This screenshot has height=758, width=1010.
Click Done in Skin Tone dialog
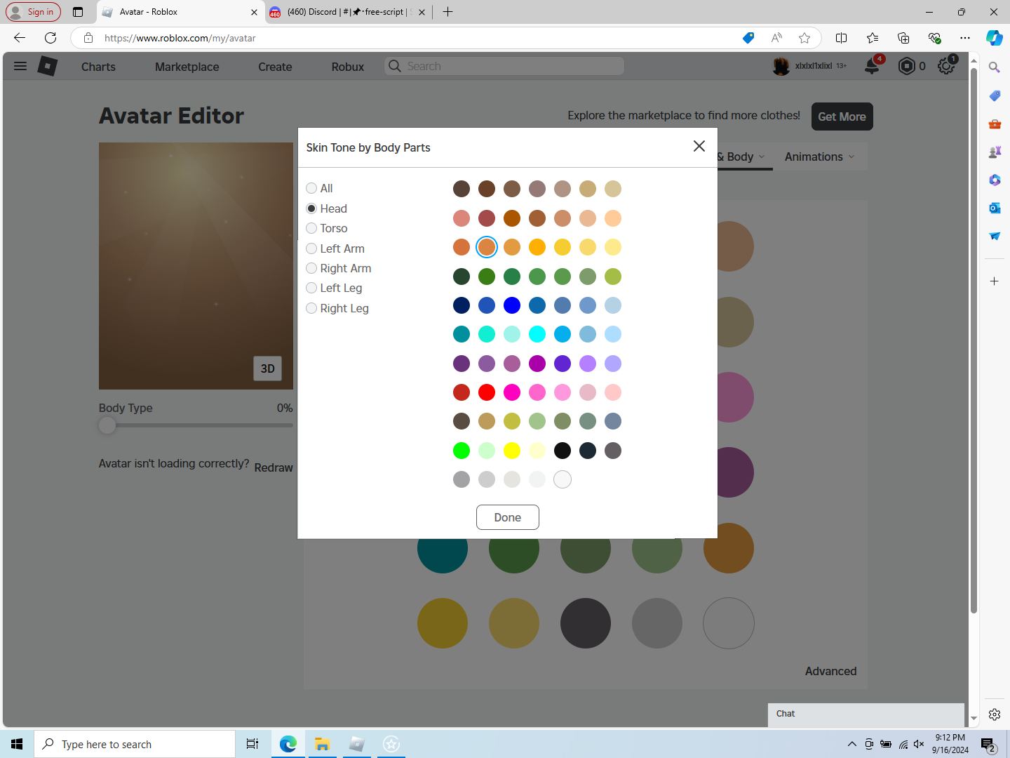click(508, 517)
